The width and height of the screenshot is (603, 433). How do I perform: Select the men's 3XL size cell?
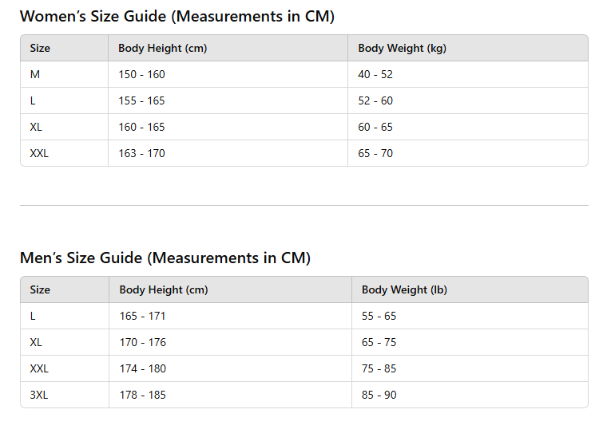click(x=39, y=395)
